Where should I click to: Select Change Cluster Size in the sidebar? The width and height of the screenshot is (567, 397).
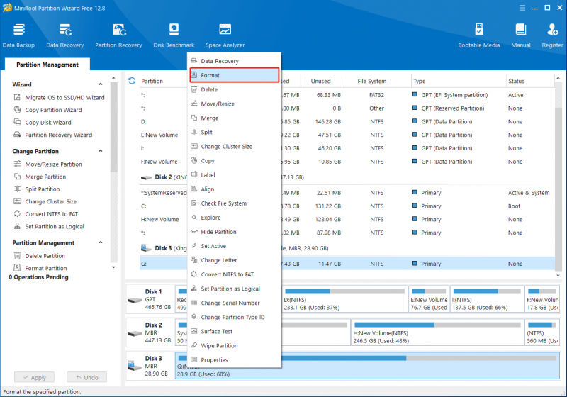coord(45,201)
